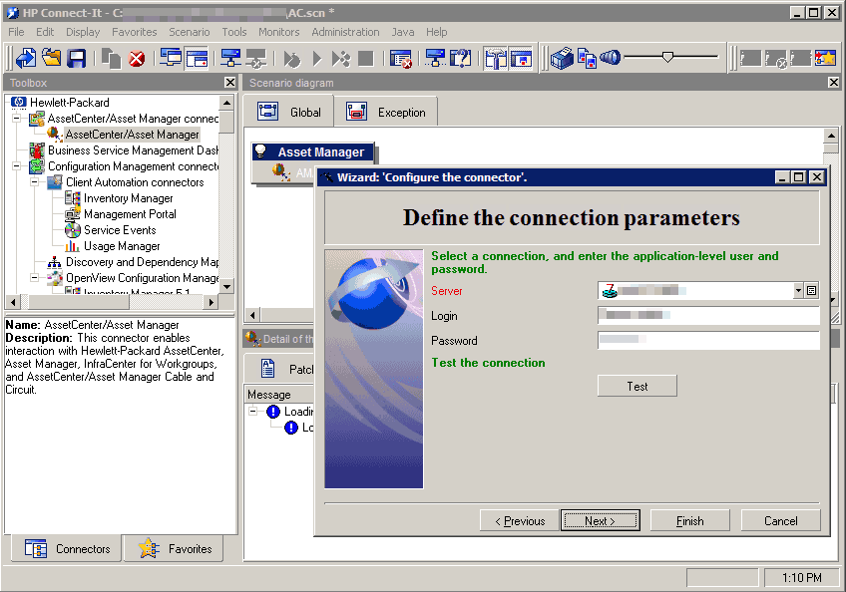Image resolution: width=846 pixels, height=592 pixels.
Task: Switch to the Exception tab
Action: click(x=386, y=111)
